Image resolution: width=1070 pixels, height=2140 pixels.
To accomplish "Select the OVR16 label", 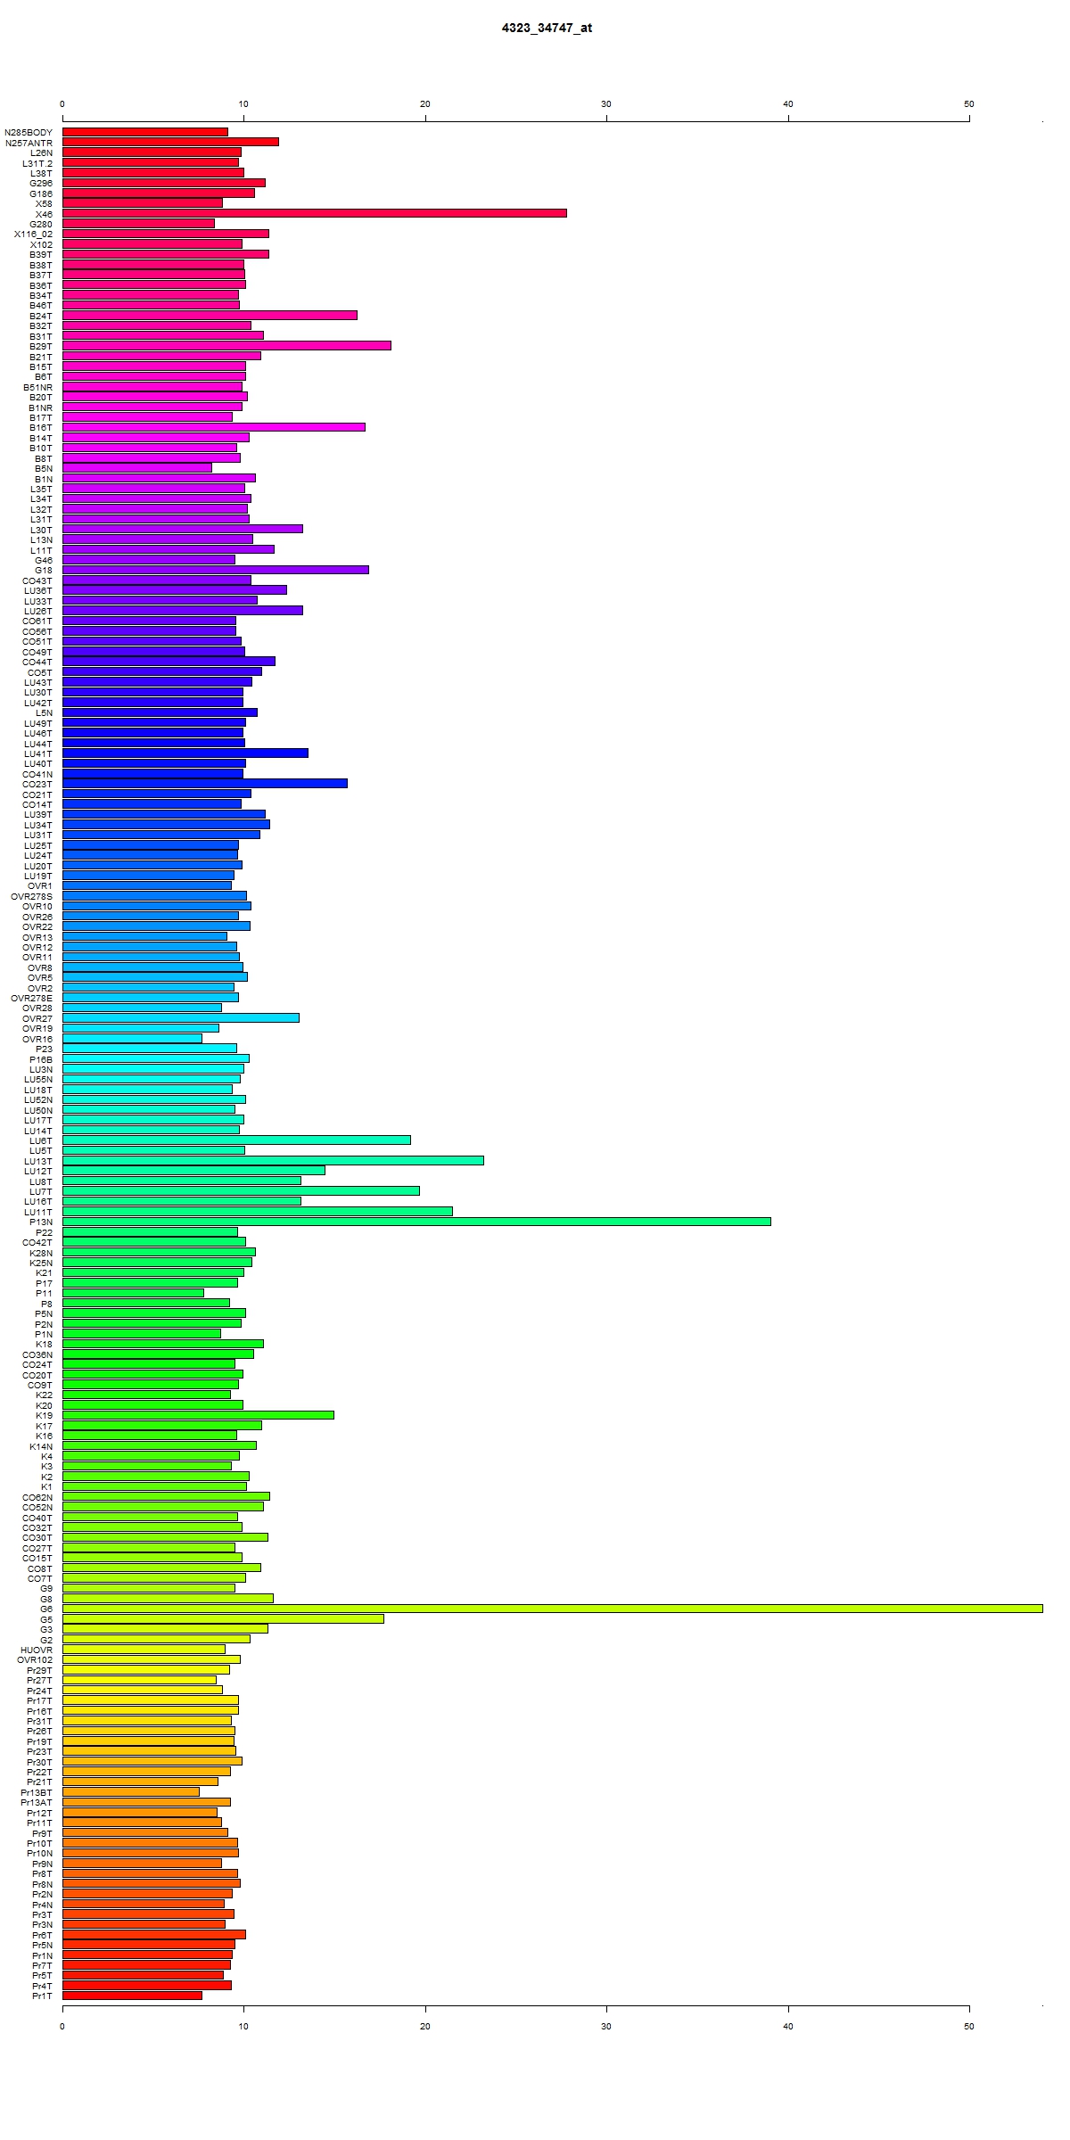I will point(37,1039).
